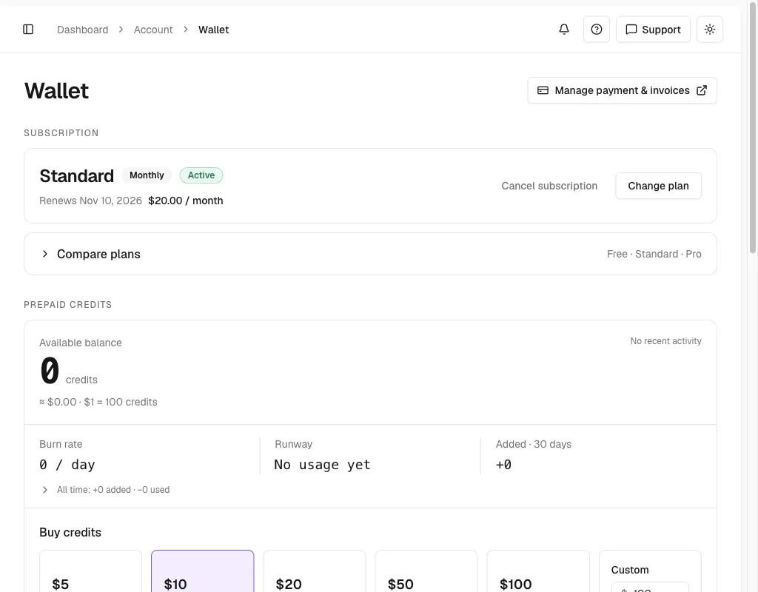Click the $20.00 / month price
The height and width of the screenshot is (592, 758).
coord(186,201)
